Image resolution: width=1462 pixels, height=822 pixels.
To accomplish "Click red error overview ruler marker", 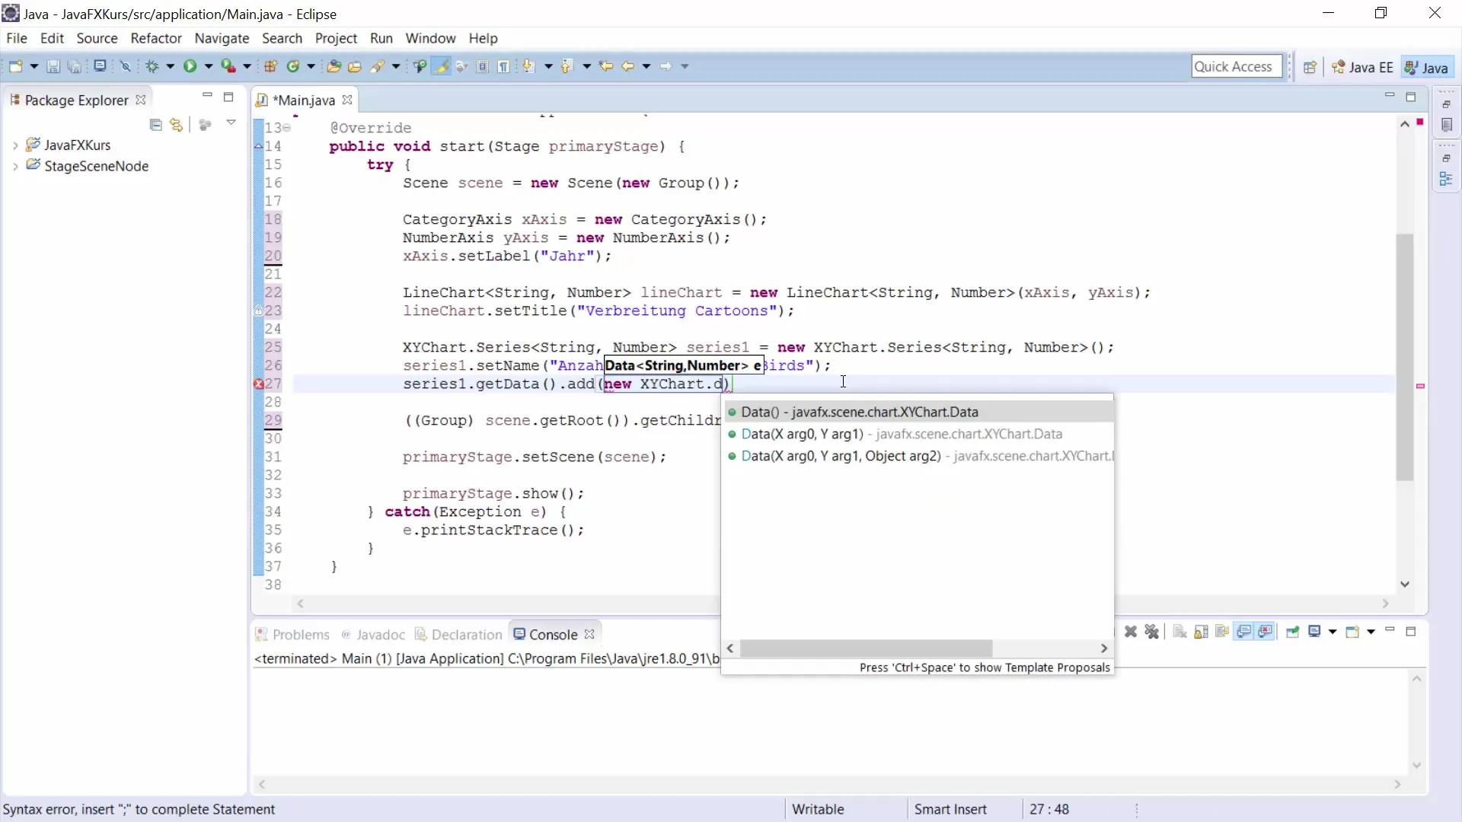I will point(1420,122).
